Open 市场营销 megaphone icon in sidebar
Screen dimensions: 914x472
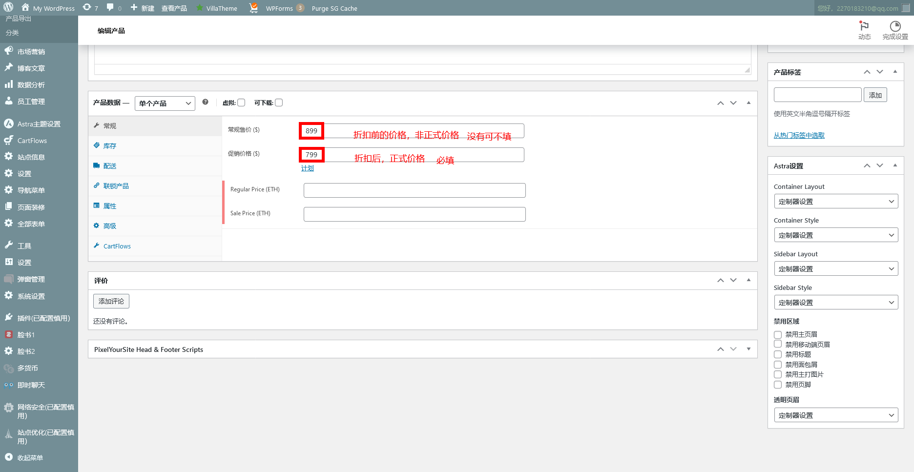point(9,51)
